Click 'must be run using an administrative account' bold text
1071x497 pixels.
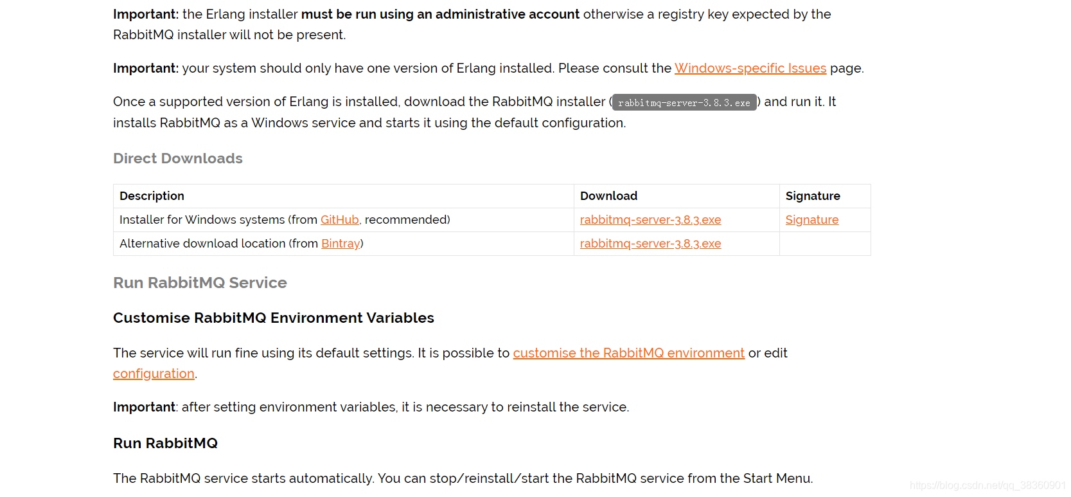click(x=440, y=14)
